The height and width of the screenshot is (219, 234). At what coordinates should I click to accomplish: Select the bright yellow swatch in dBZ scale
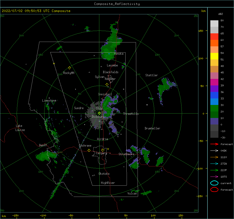(214, 56)
